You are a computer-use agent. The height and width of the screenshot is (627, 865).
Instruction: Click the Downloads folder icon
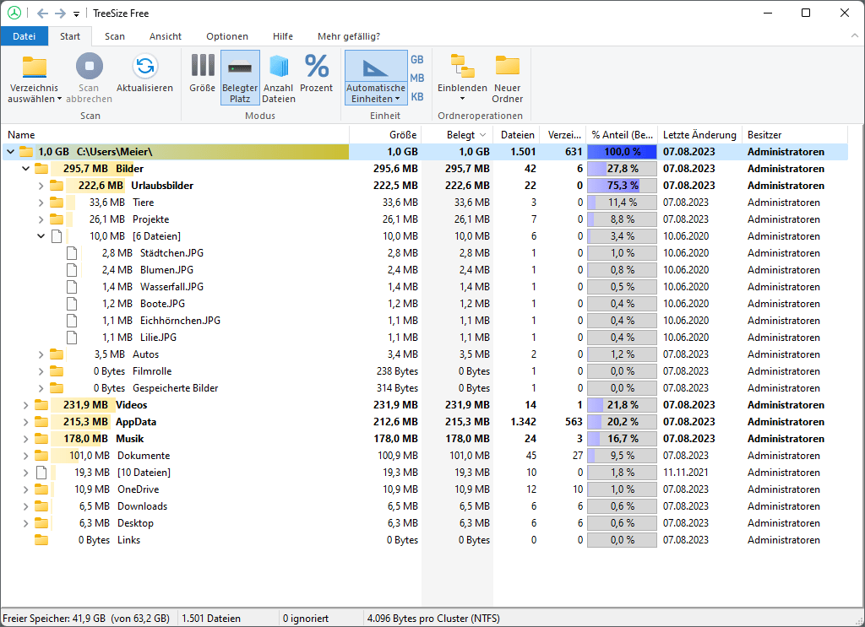tap(41, 506)
